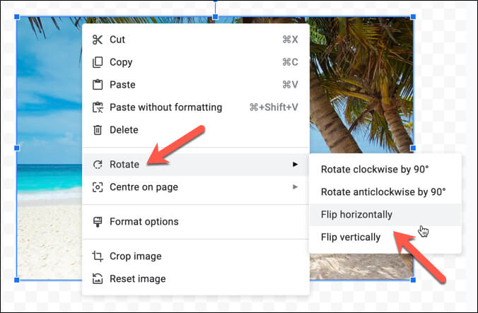Screen dimensions: 478x313
Task: Click the Paste without formatting label
Action: point(165,107)
